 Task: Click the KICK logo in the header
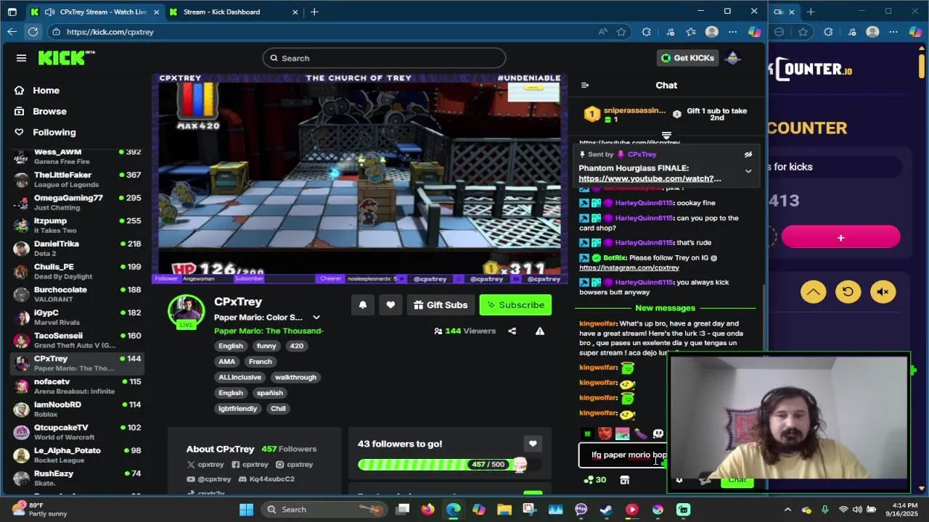[66, 58]
